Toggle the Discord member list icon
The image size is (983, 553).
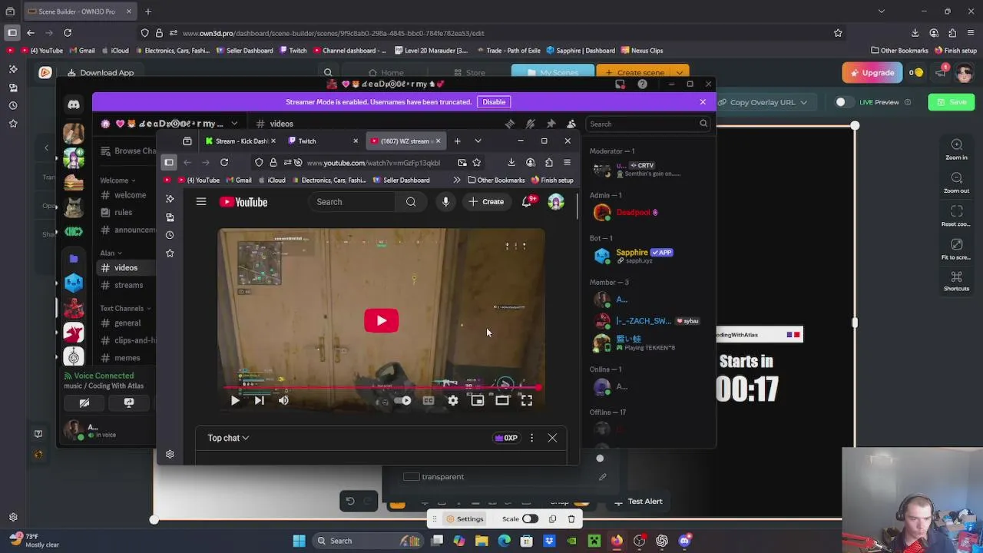[571, 124]
